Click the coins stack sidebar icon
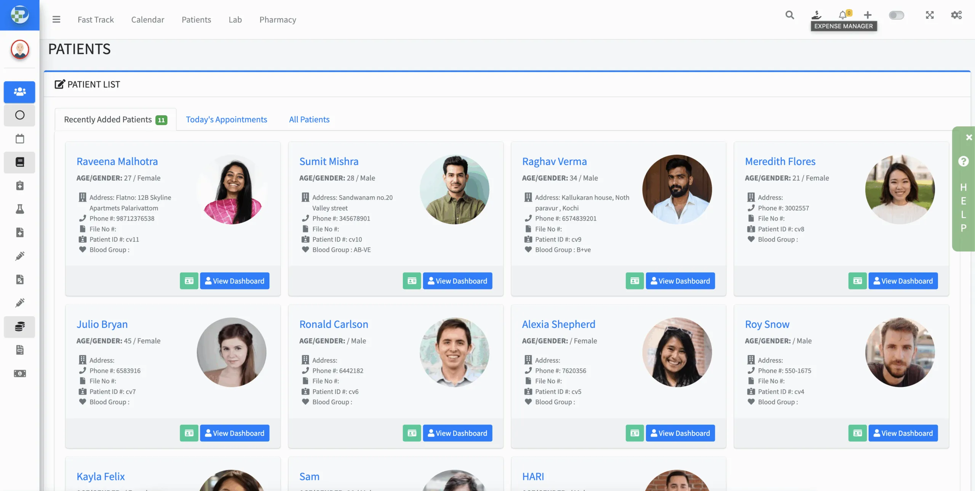The height and width of the screenshot is (491, 975). 20,326
